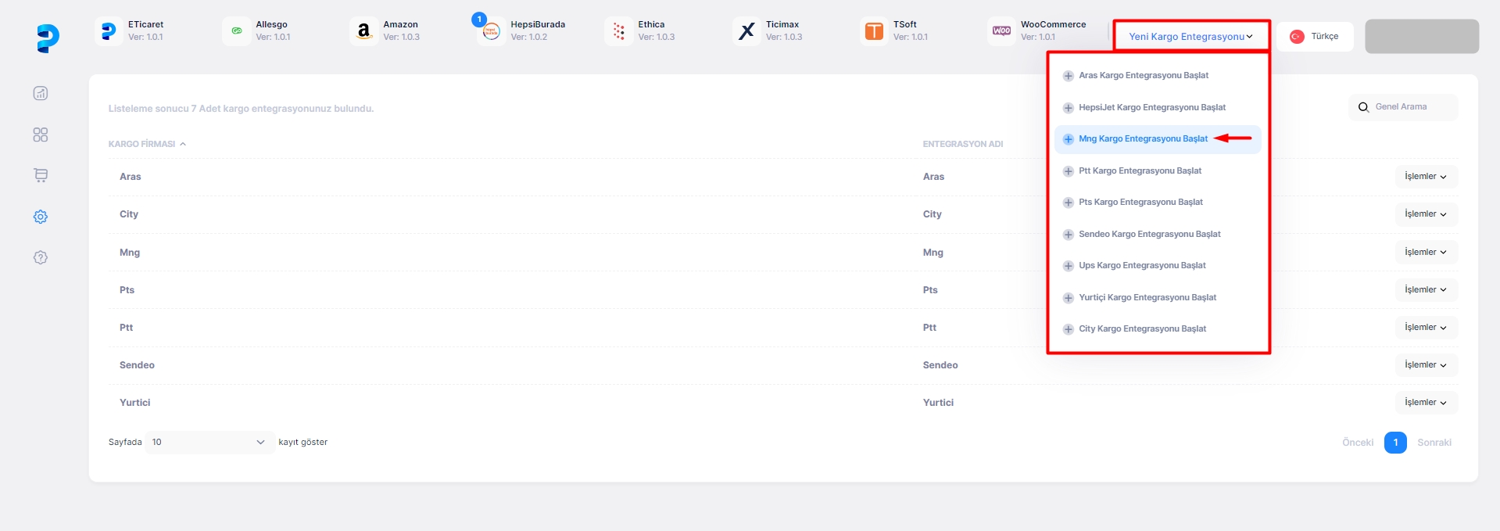Click the WooCommerce logo icon

click(x=1001, y=31)
